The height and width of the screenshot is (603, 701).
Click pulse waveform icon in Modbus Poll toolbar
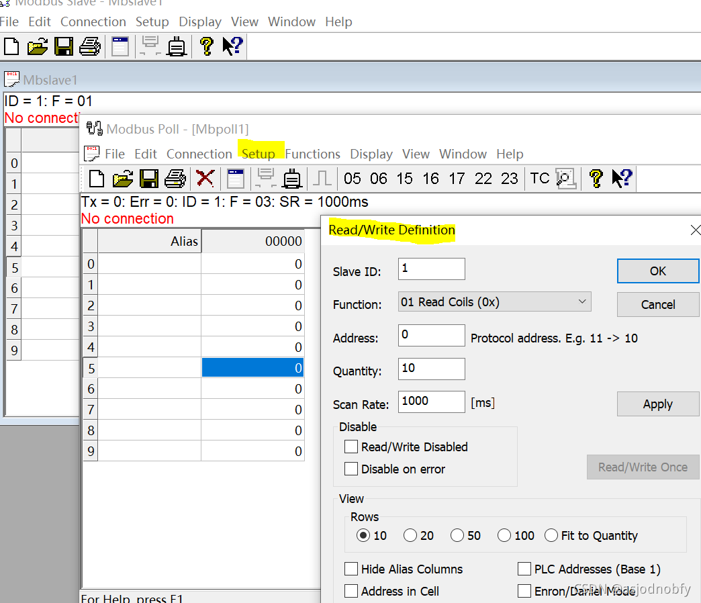click(322, 179)
